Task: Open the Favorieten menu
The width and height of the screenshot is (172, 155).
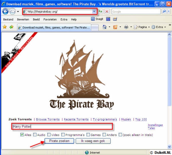Action: [50, 20]
